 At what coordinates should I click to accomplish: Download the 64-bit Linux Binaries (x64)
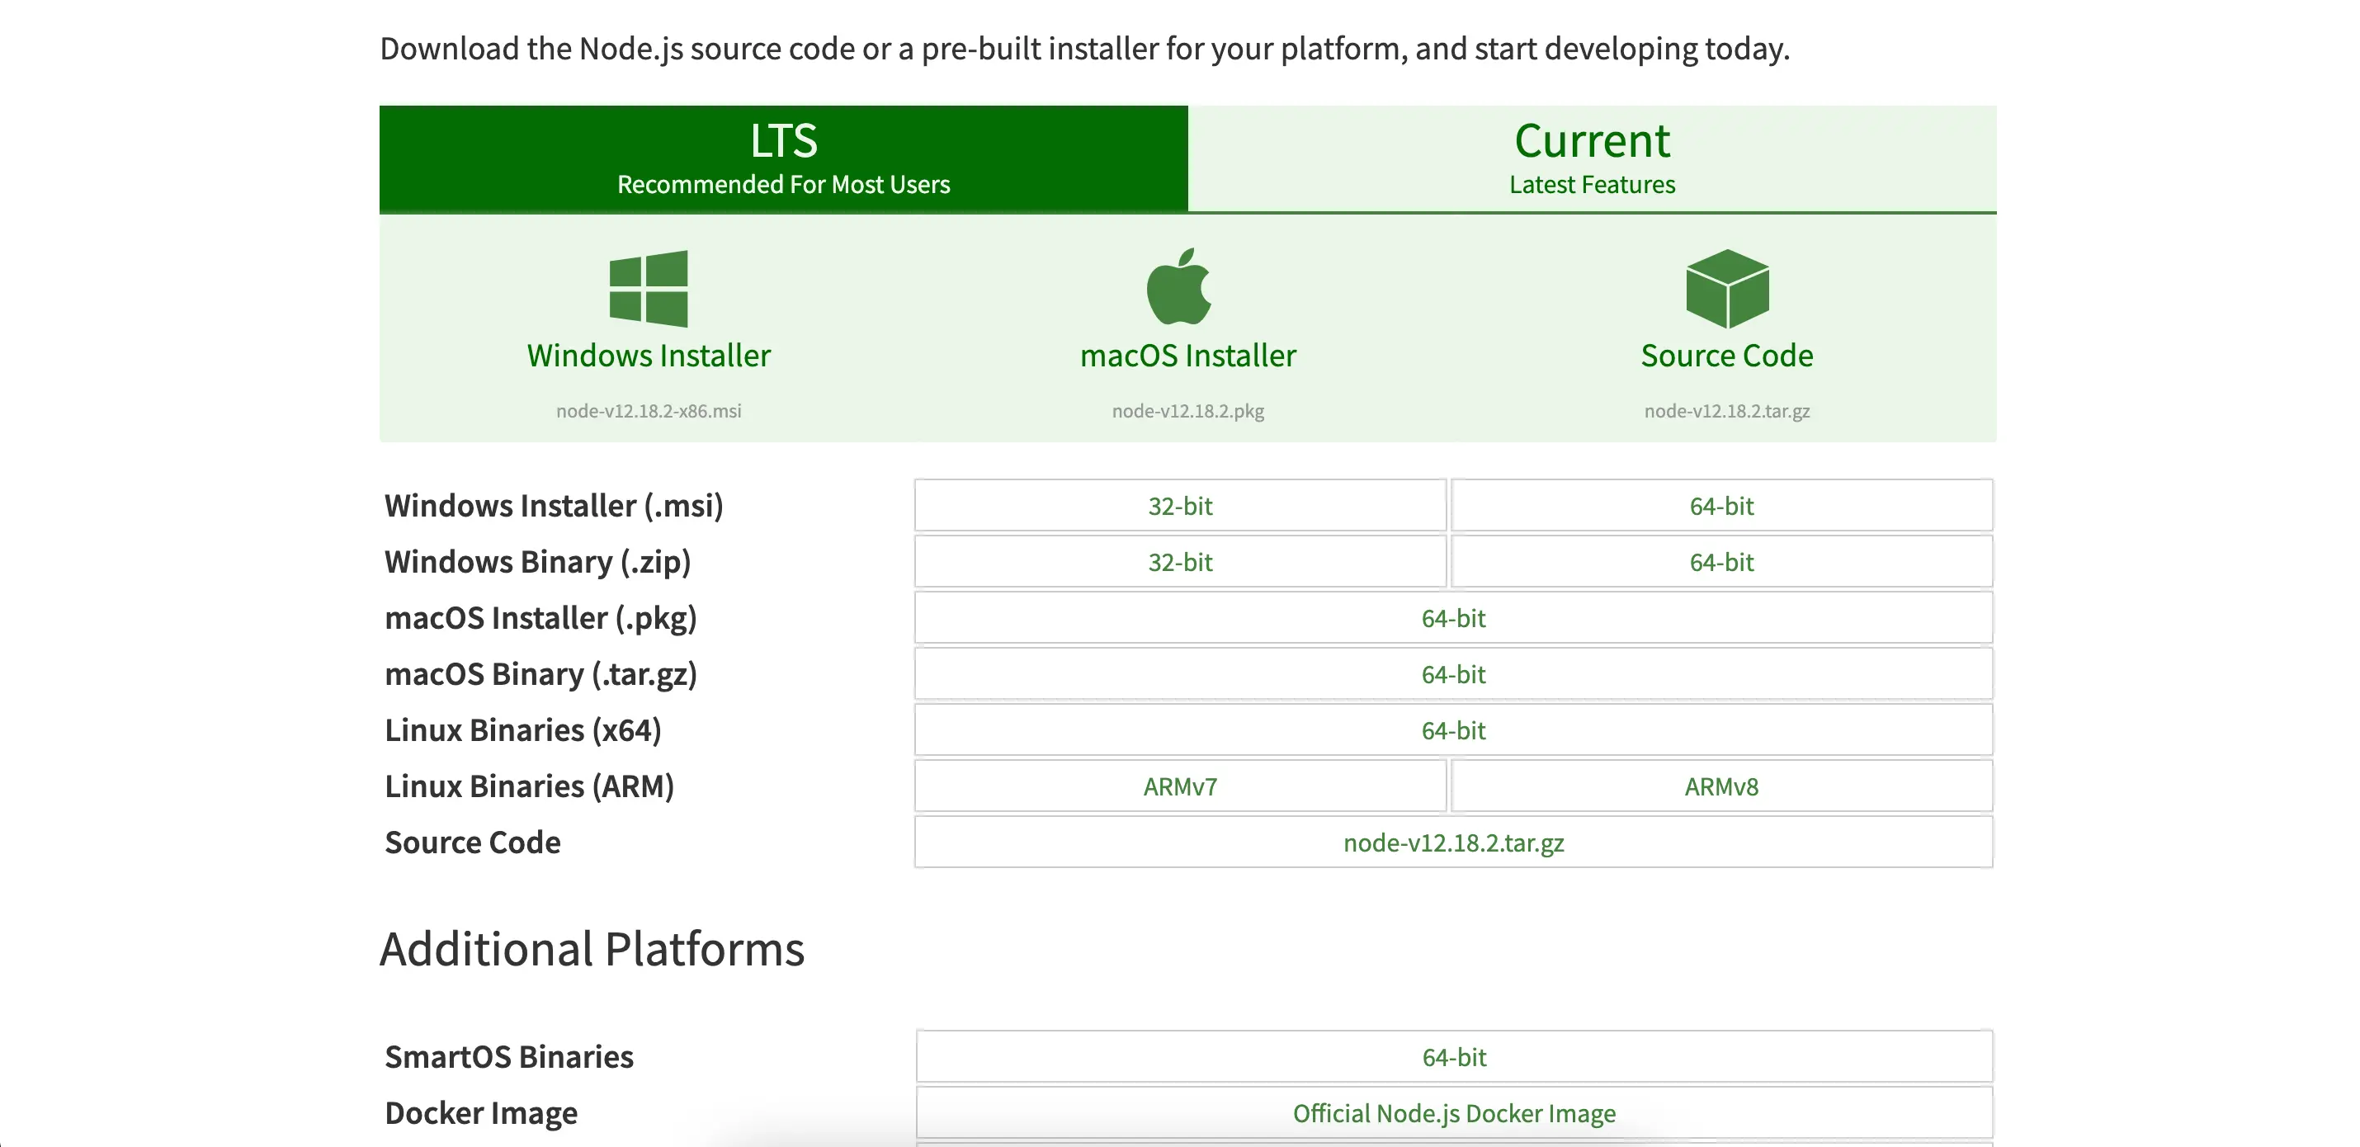coord(1453,730)
